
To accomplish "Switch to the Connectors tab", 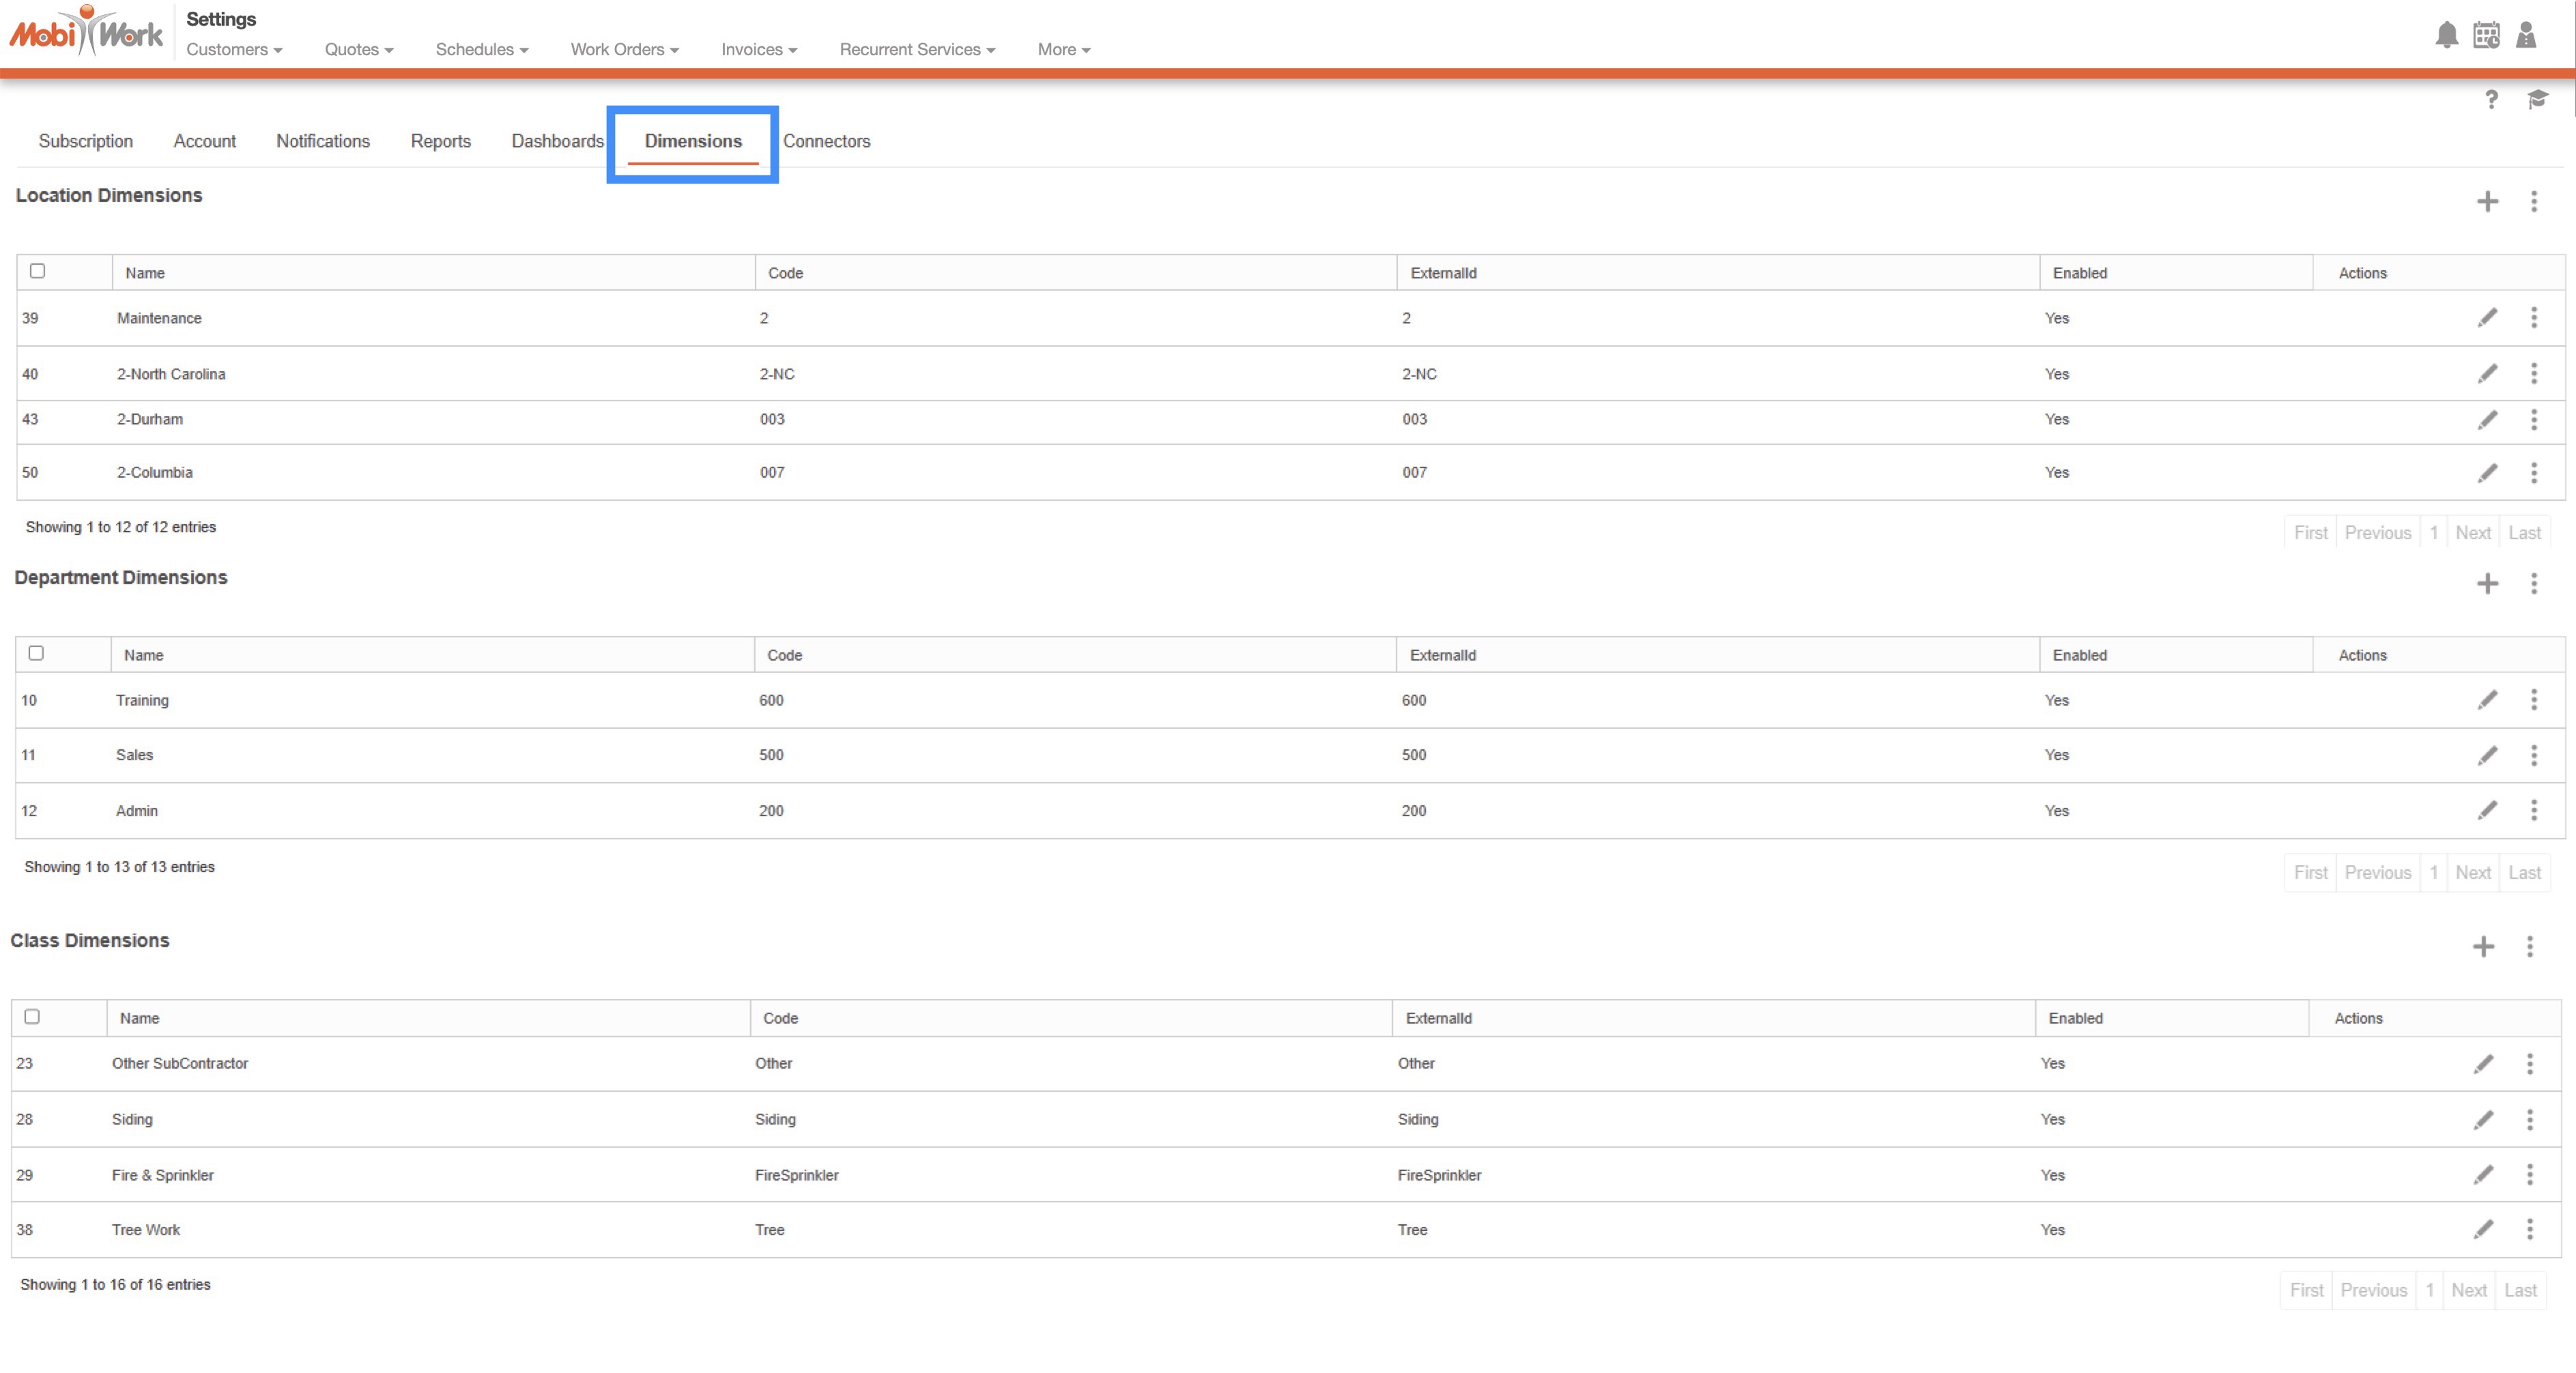I will pyautogui.click(x=826, y=141).
